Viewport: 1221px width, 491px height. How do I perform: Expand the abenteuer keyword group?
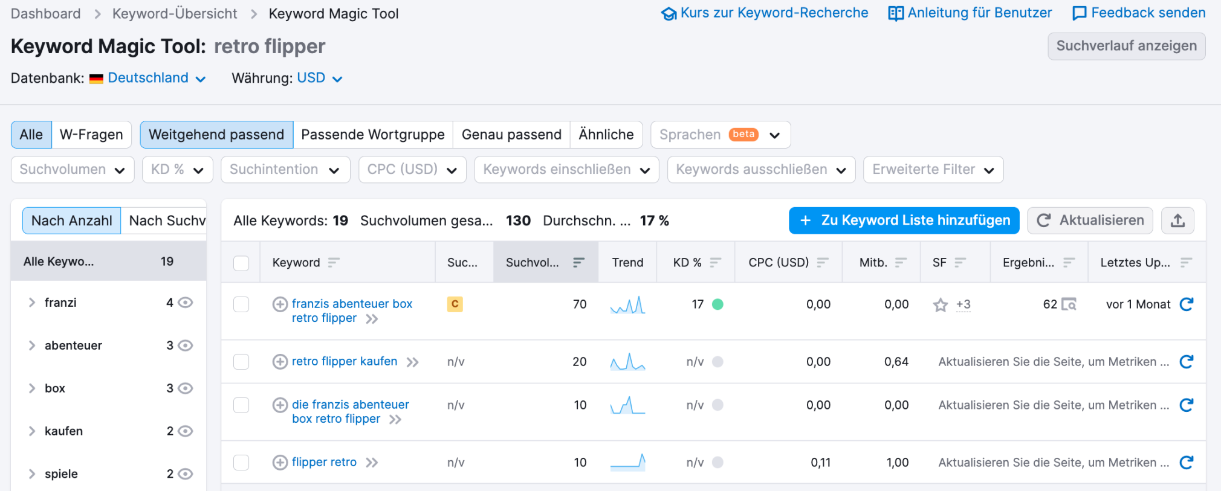pyautogui.click(x=32, y=345)
